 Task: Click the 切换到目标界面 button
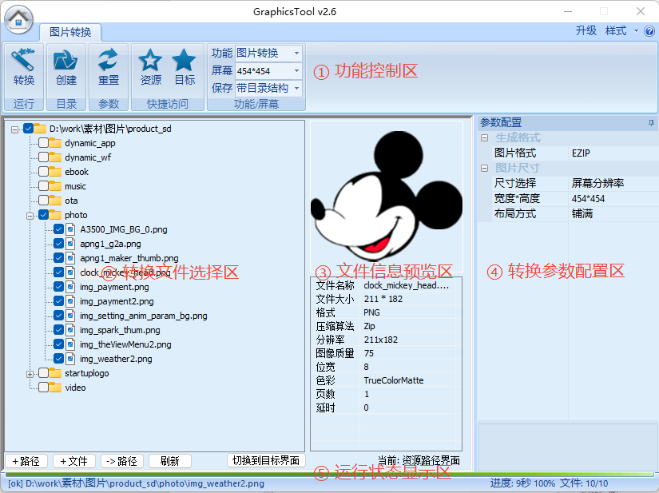(x=266, y=460)
